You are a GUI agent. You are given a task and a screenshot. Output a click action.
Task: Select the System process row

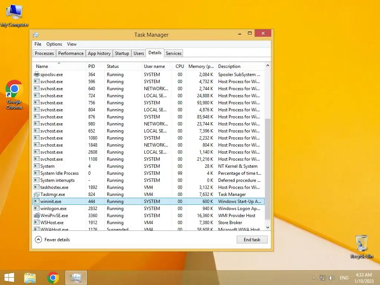[148, 166]
